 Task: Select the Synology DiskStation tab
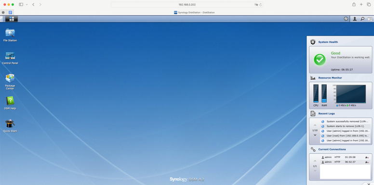194,12
